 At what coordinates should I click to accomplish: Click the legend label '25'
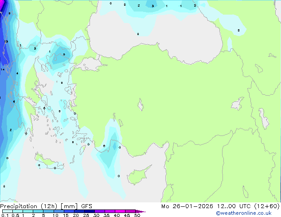click(x=86, y=215)
